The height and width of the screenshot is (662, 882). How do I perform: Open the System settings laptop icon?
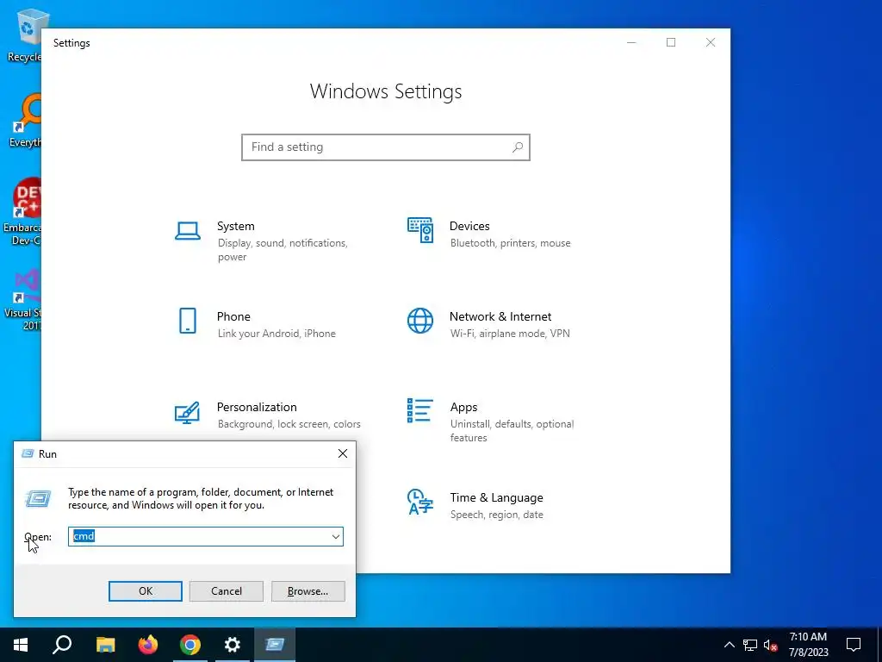pyautogui.click(x=187, y=231)
